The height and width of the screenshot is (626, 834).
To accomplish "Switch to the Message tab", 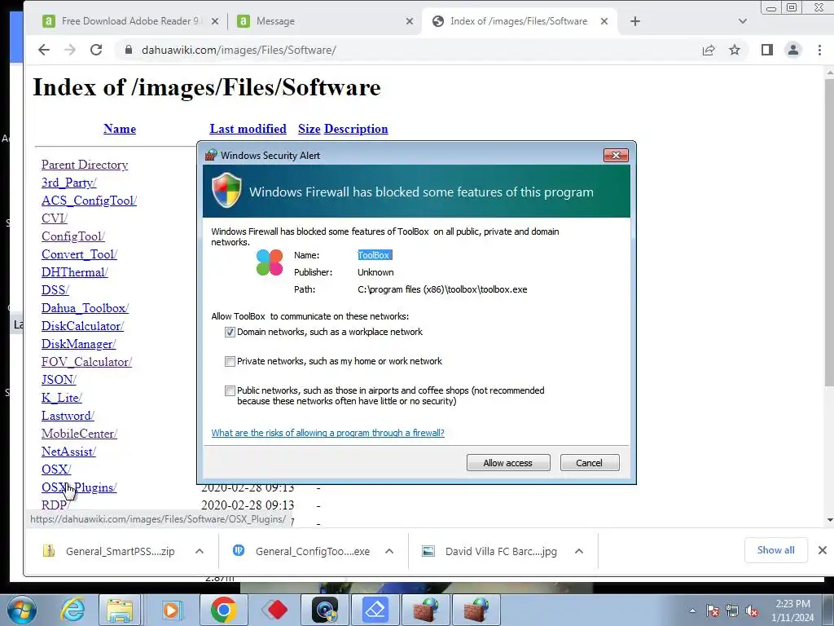I will [324, 21].
